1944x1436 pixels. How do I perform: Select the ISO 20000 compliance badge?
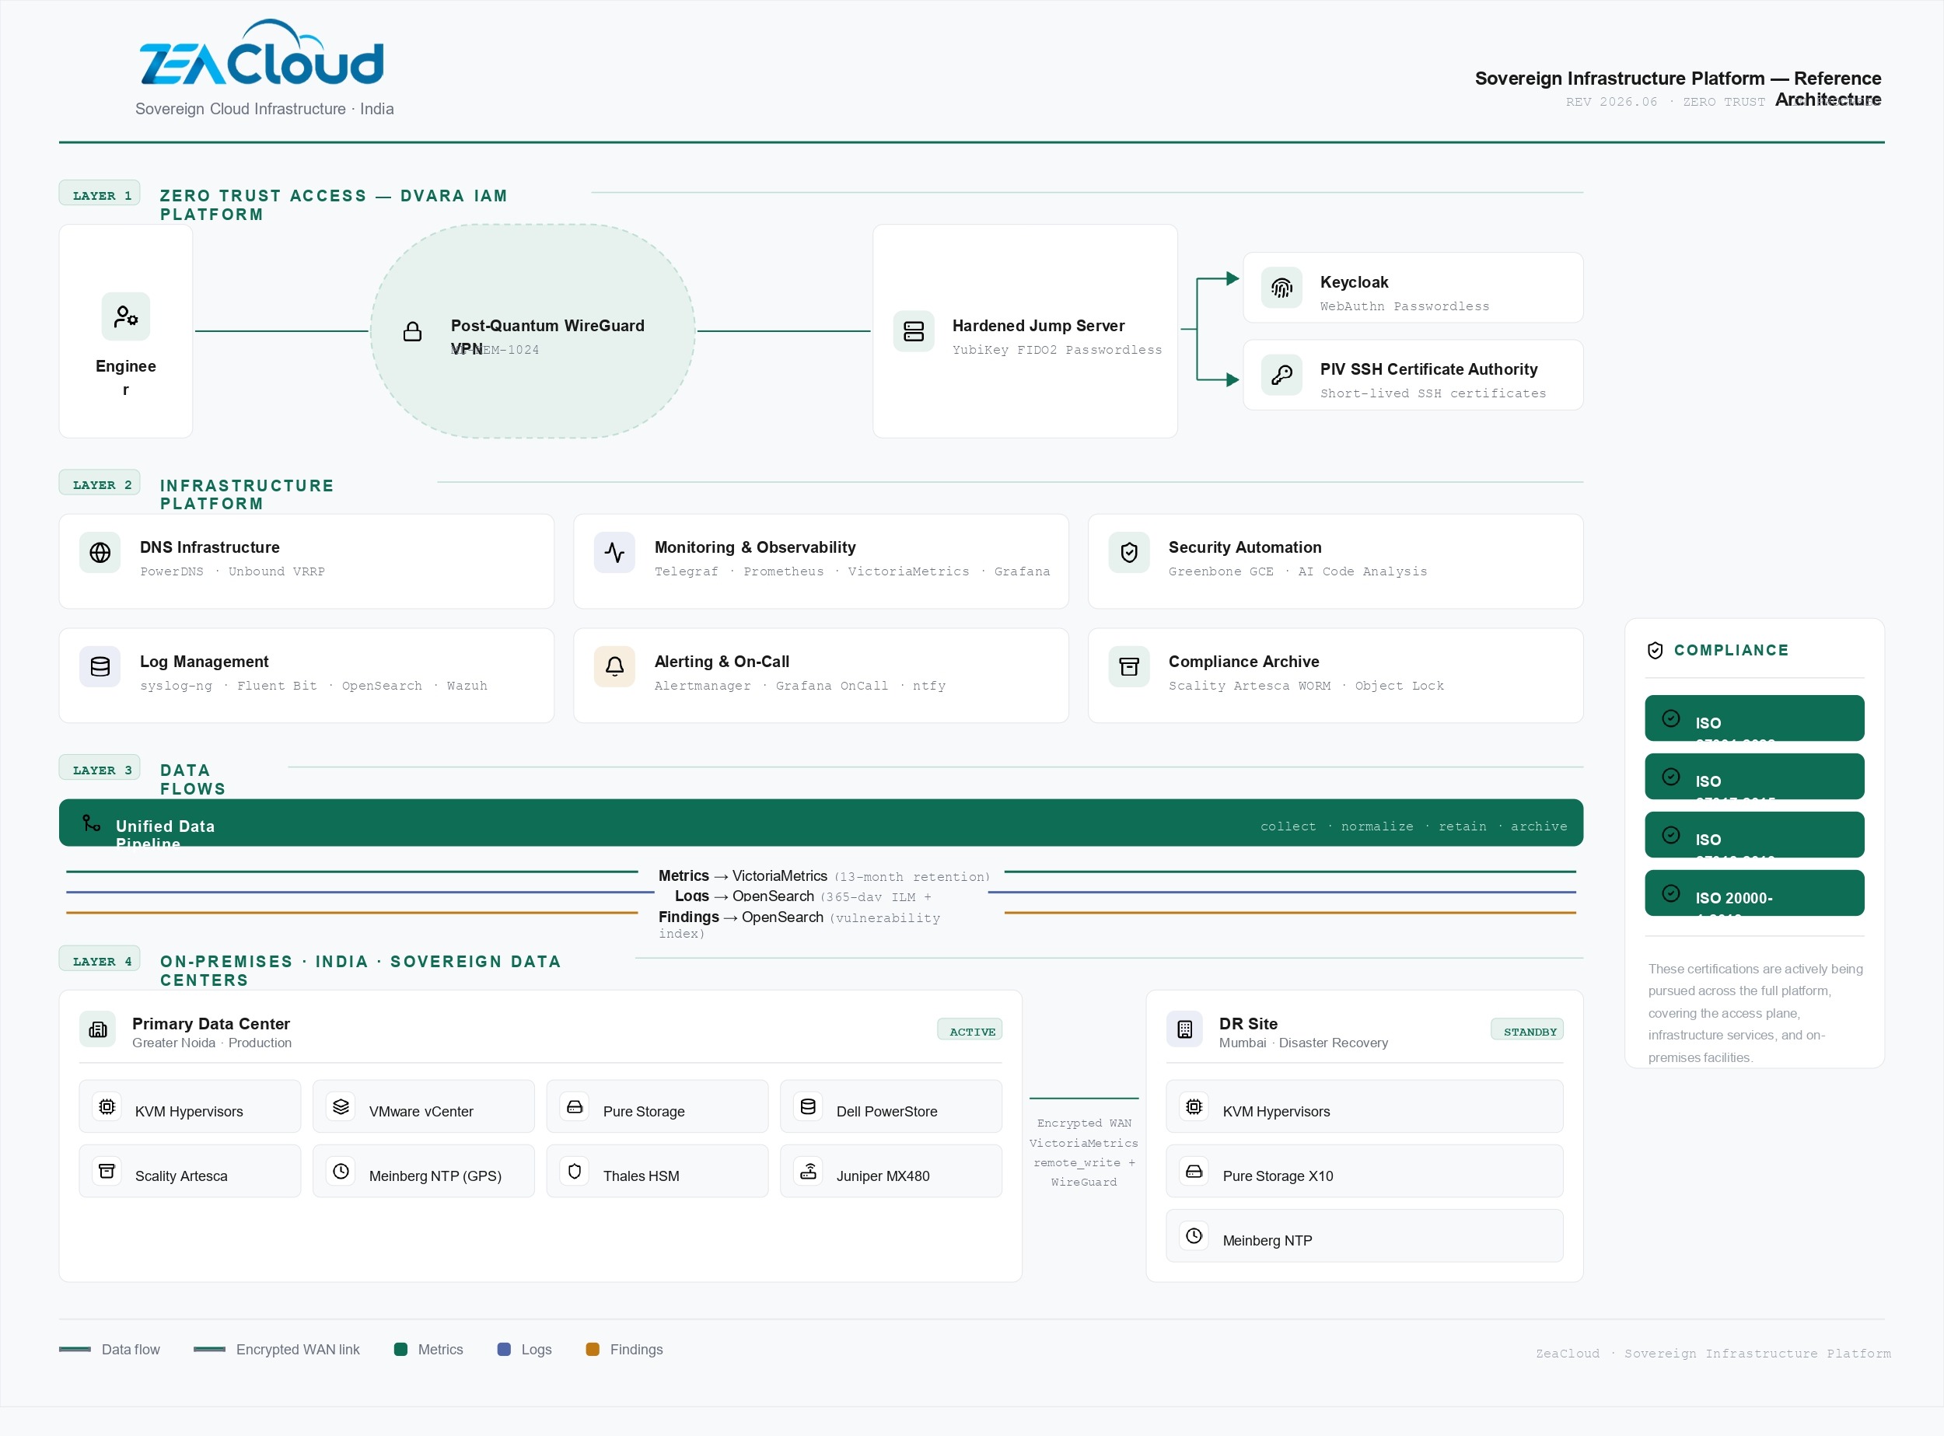[x=1753, y=893]
